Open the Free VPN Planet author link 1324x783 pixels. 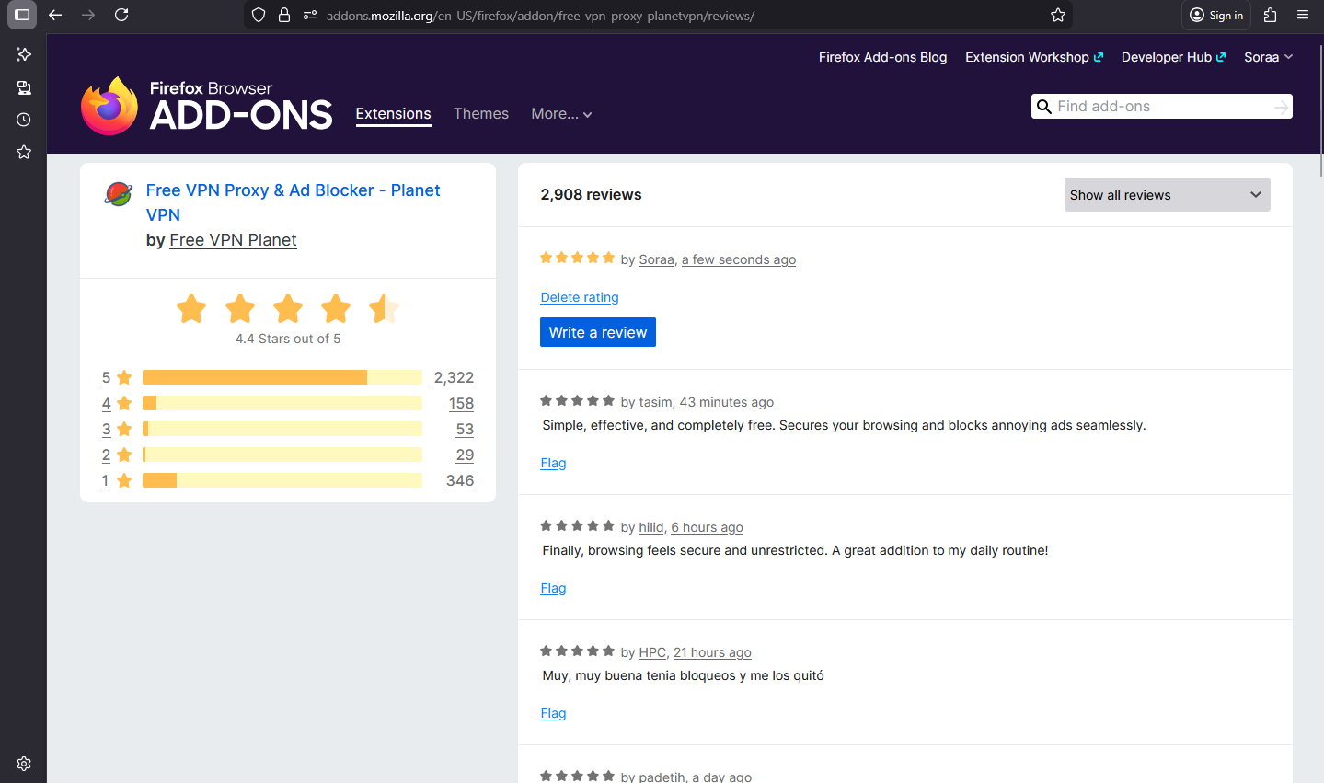[233, 240]
